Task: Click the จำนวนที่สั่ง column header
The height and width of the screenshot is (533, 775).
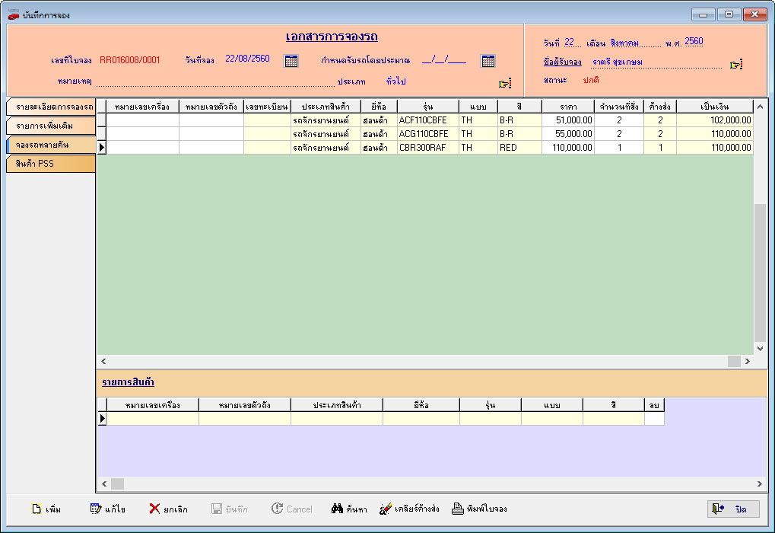Action: [x=619, y=107]
